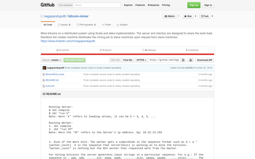The height and width of the screenshot is (159, 255).
Task: Open commit message on the README.txt row
Action: pos(112,80)
